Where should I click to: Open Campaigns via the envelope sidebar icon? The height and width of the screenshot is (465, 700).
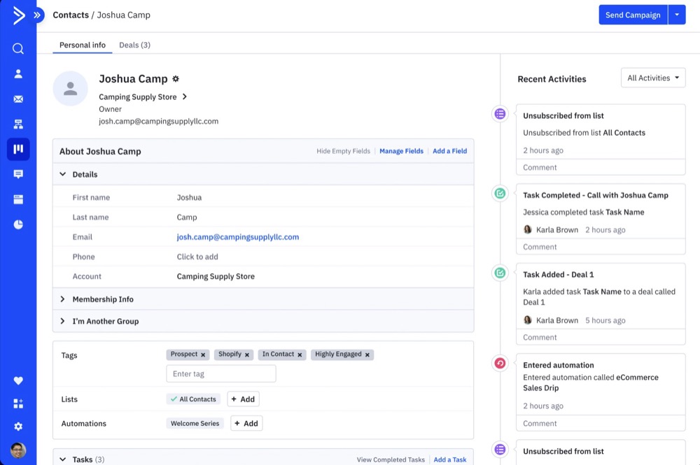18,99
